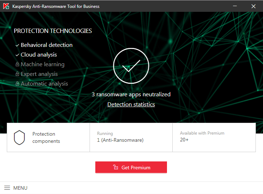Click the 'Available with Premium' label

(202, 133)
